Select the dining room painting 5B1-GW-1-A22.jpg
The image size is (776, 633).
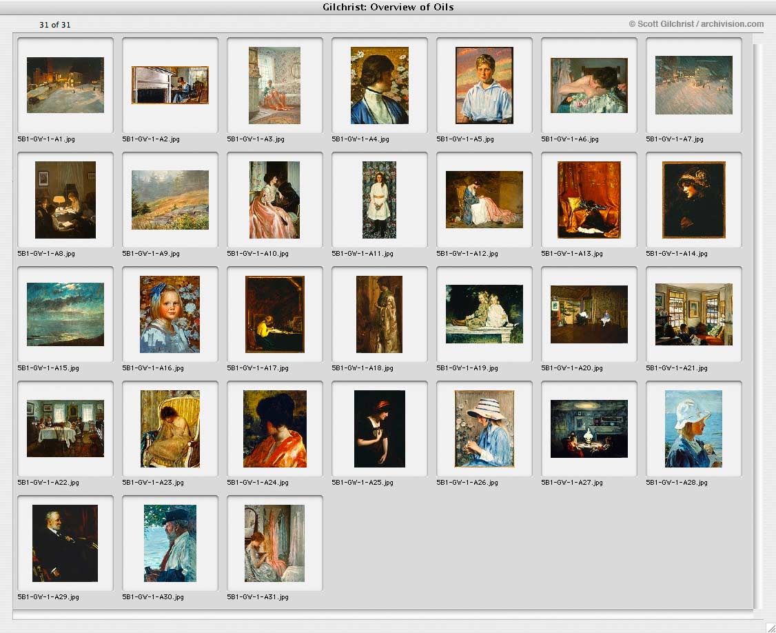[65, 428]
